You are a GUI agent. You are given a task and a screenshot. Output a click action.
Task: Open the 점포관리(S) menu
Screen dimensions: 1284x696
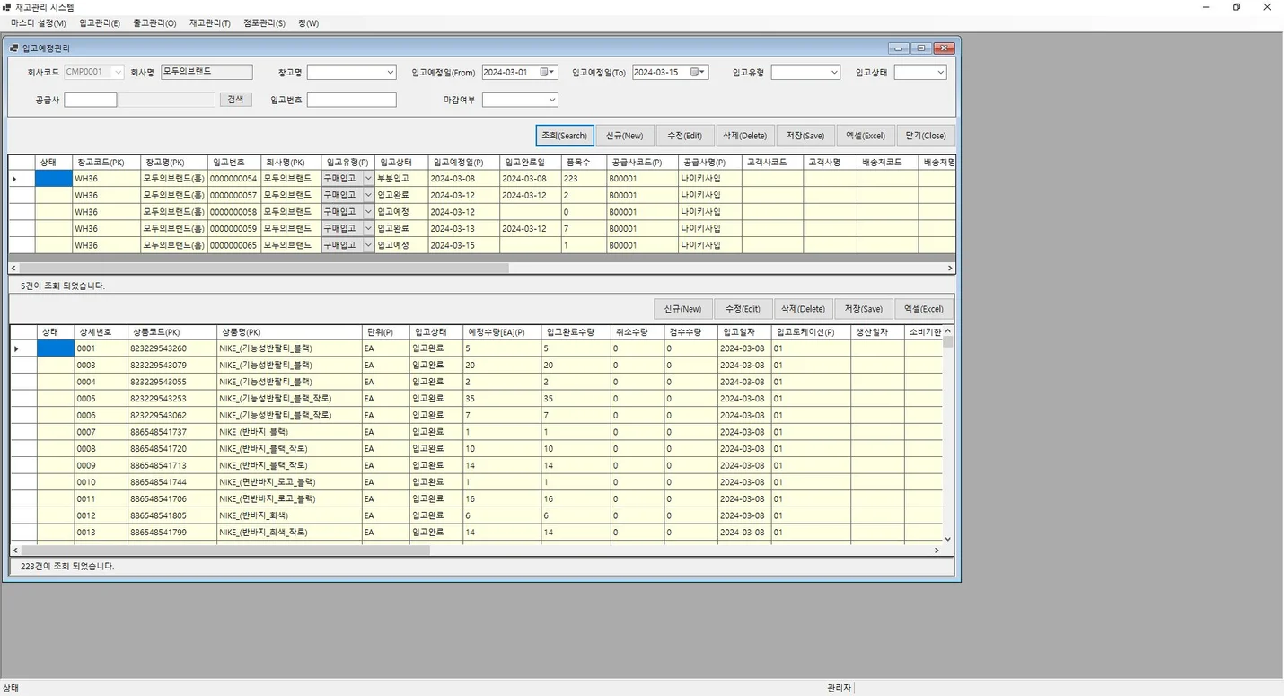[264, 23]
